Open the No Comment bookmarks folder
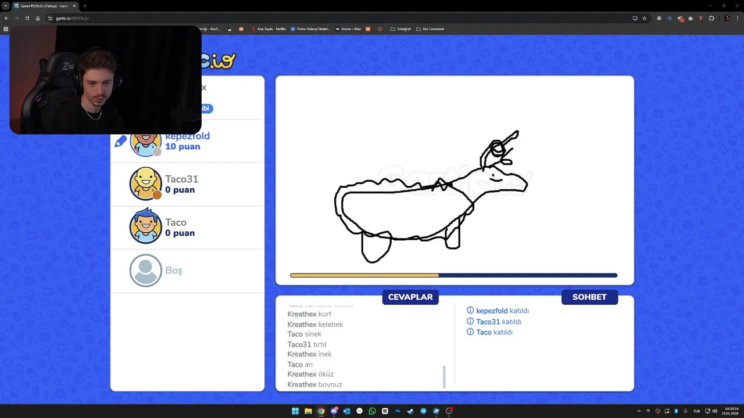Viewport: 744px width, 418px height. (430, 29)
